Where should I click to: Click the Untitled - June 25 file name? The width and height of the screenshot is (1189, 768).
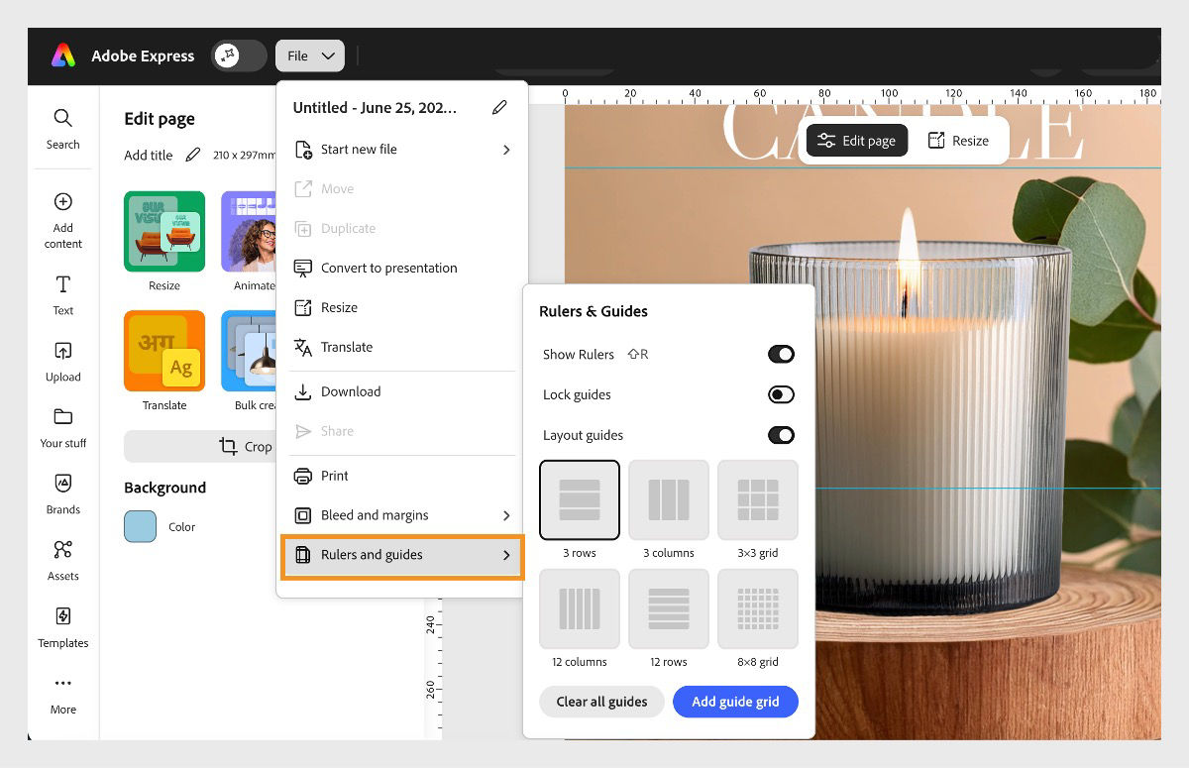tap(375, 107)
